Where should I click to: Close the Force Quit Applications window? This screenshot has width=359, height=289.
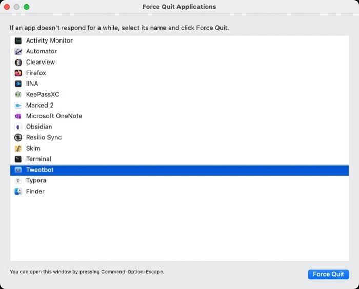click(x=7, y=7)
